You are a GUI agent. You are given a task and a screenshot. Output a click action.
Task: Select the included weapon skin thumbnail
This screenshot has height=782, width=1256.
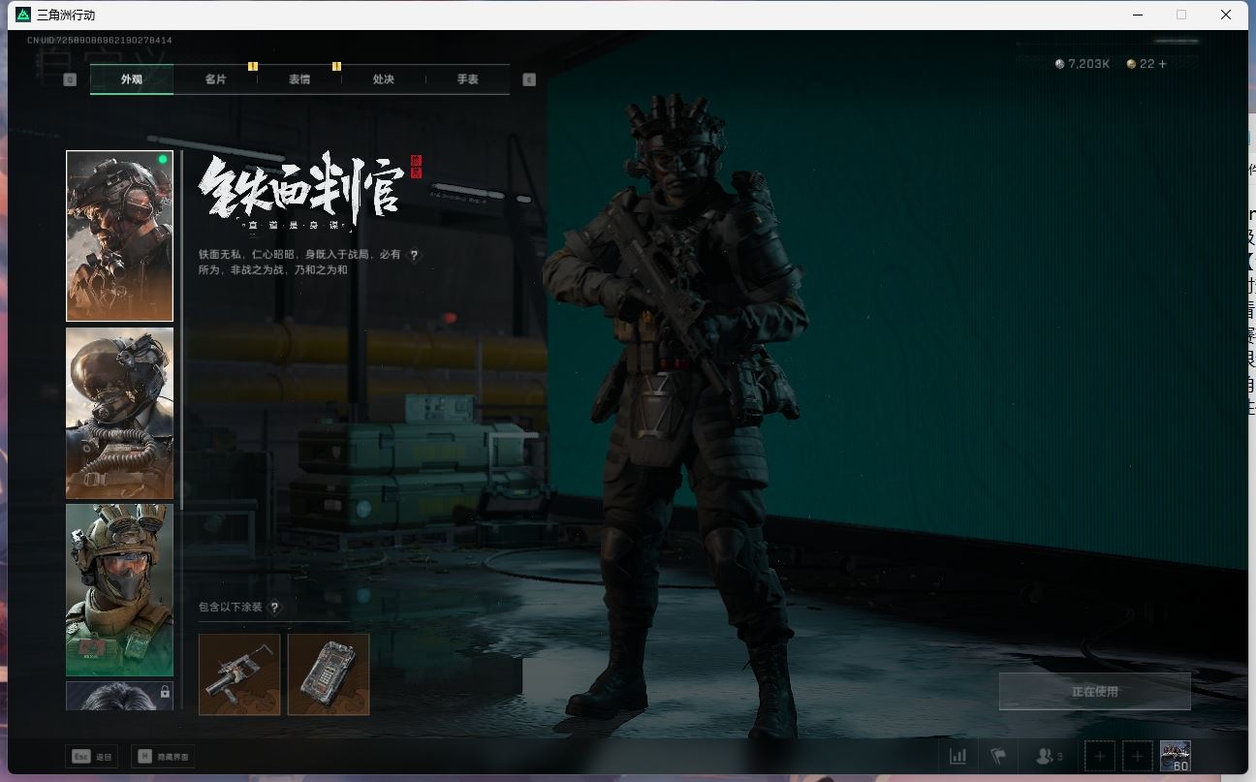tap(239, 674)
